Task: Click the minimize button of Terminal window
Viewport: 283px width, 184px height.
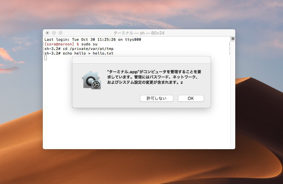Action: point(54,33)
